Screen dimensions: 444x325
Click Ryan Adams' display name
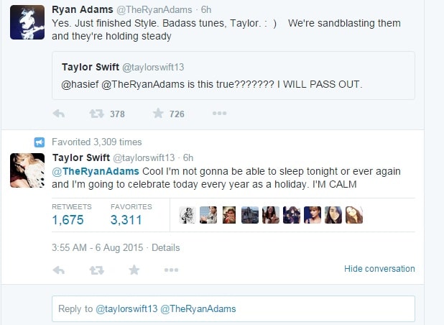tap(82, 9)
